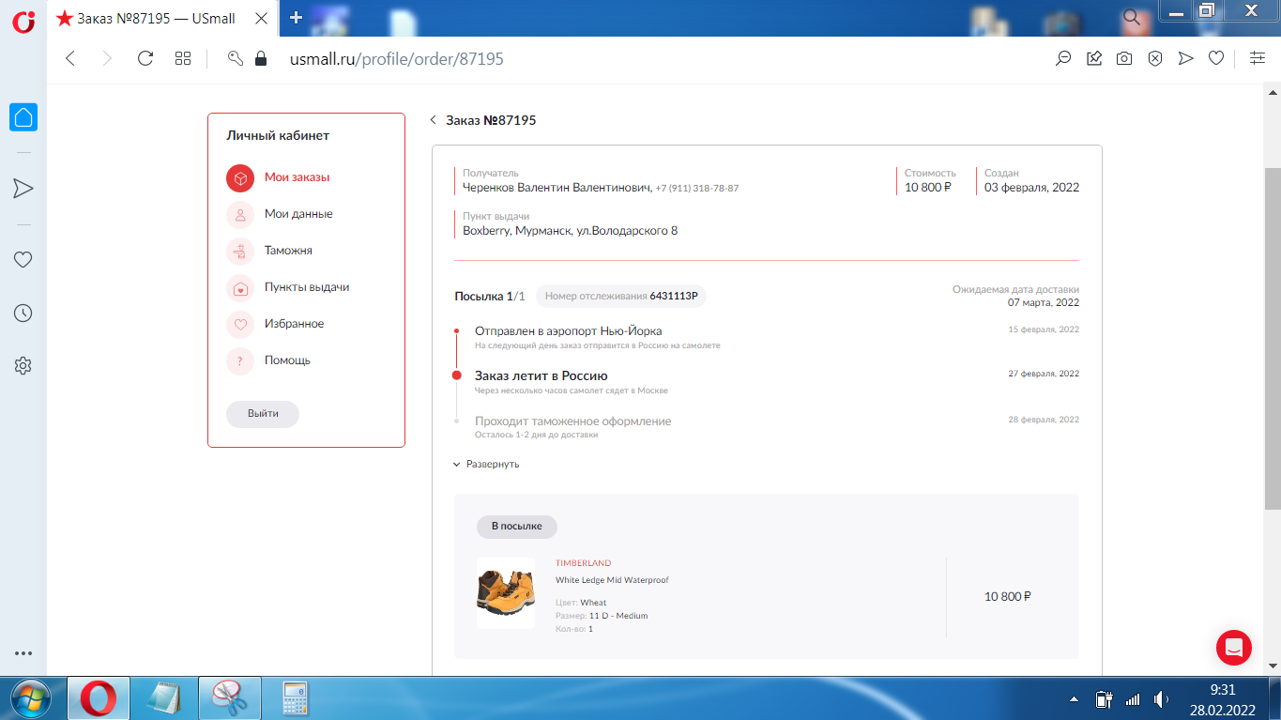The width and height of the screenshot is (1281, 720).
Task: Go back to previous page
Action: pos(70,58)
